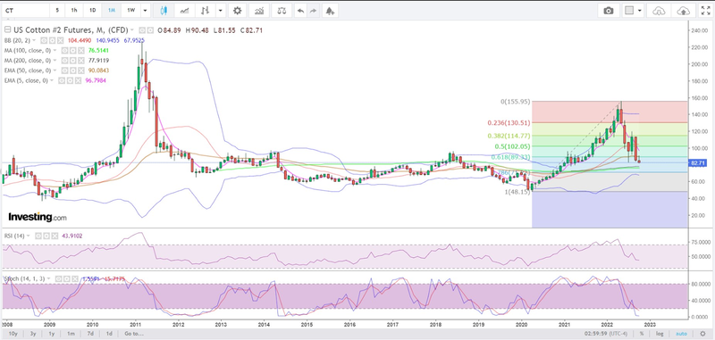Open settings for RSI (14) indicator

tap(46, 236)
